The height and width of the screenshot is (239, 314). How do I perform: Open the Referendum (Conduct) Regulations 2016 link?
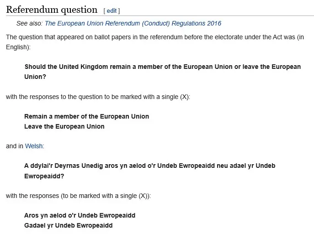pyautogui.click(x=133, y=23)
